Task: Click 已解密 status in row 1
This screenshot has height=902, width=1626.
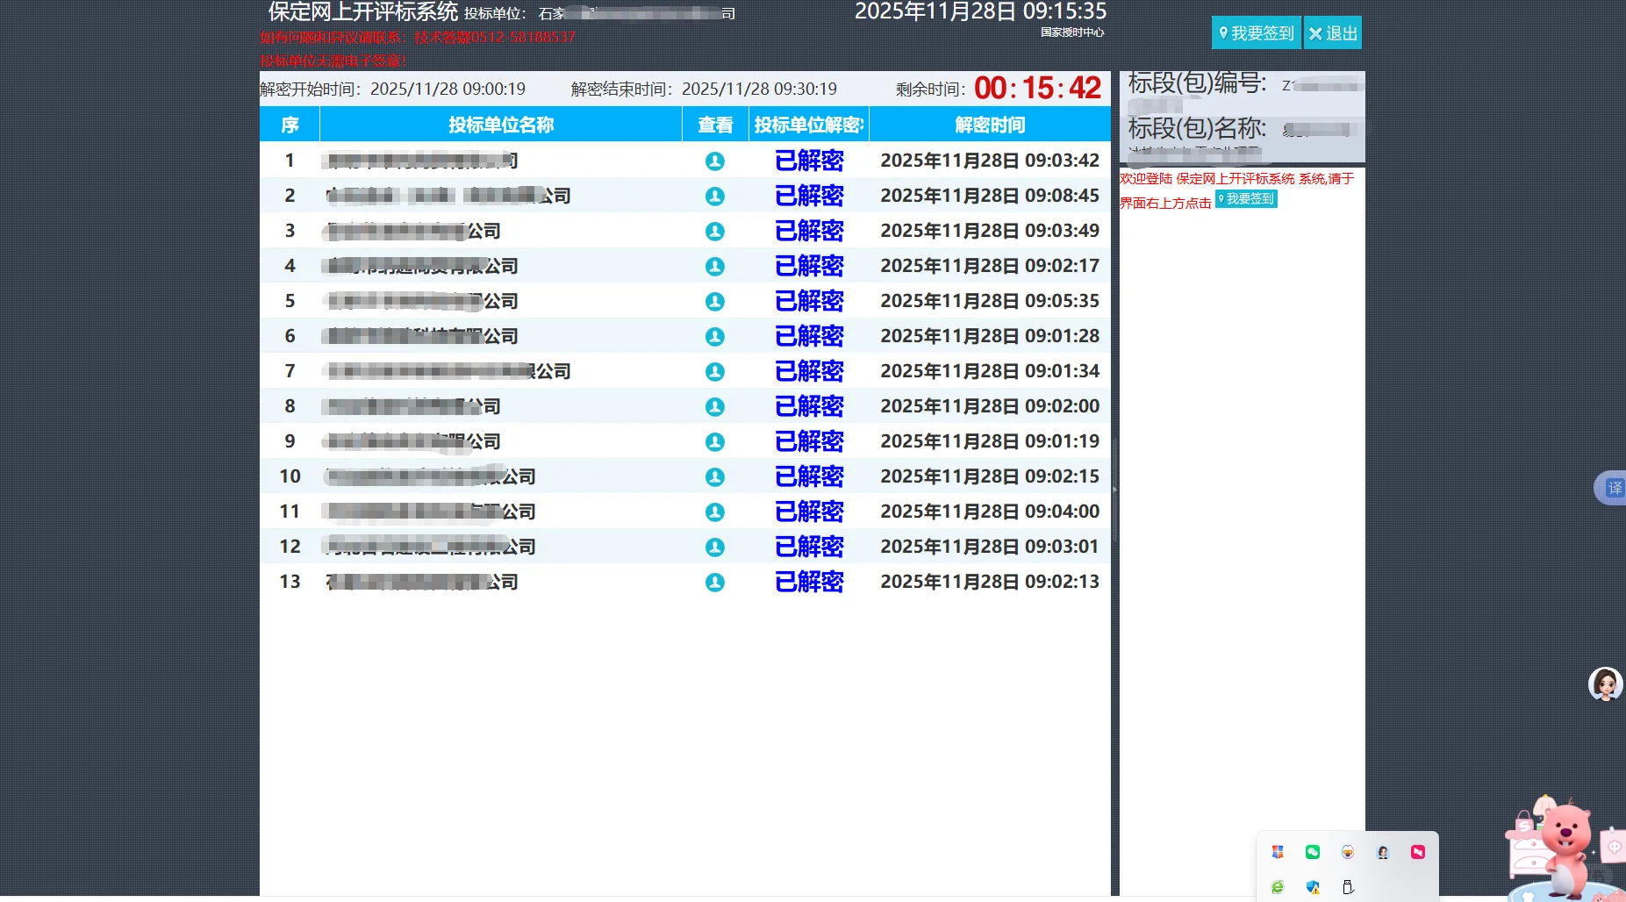Action: (x=809, y=161)
